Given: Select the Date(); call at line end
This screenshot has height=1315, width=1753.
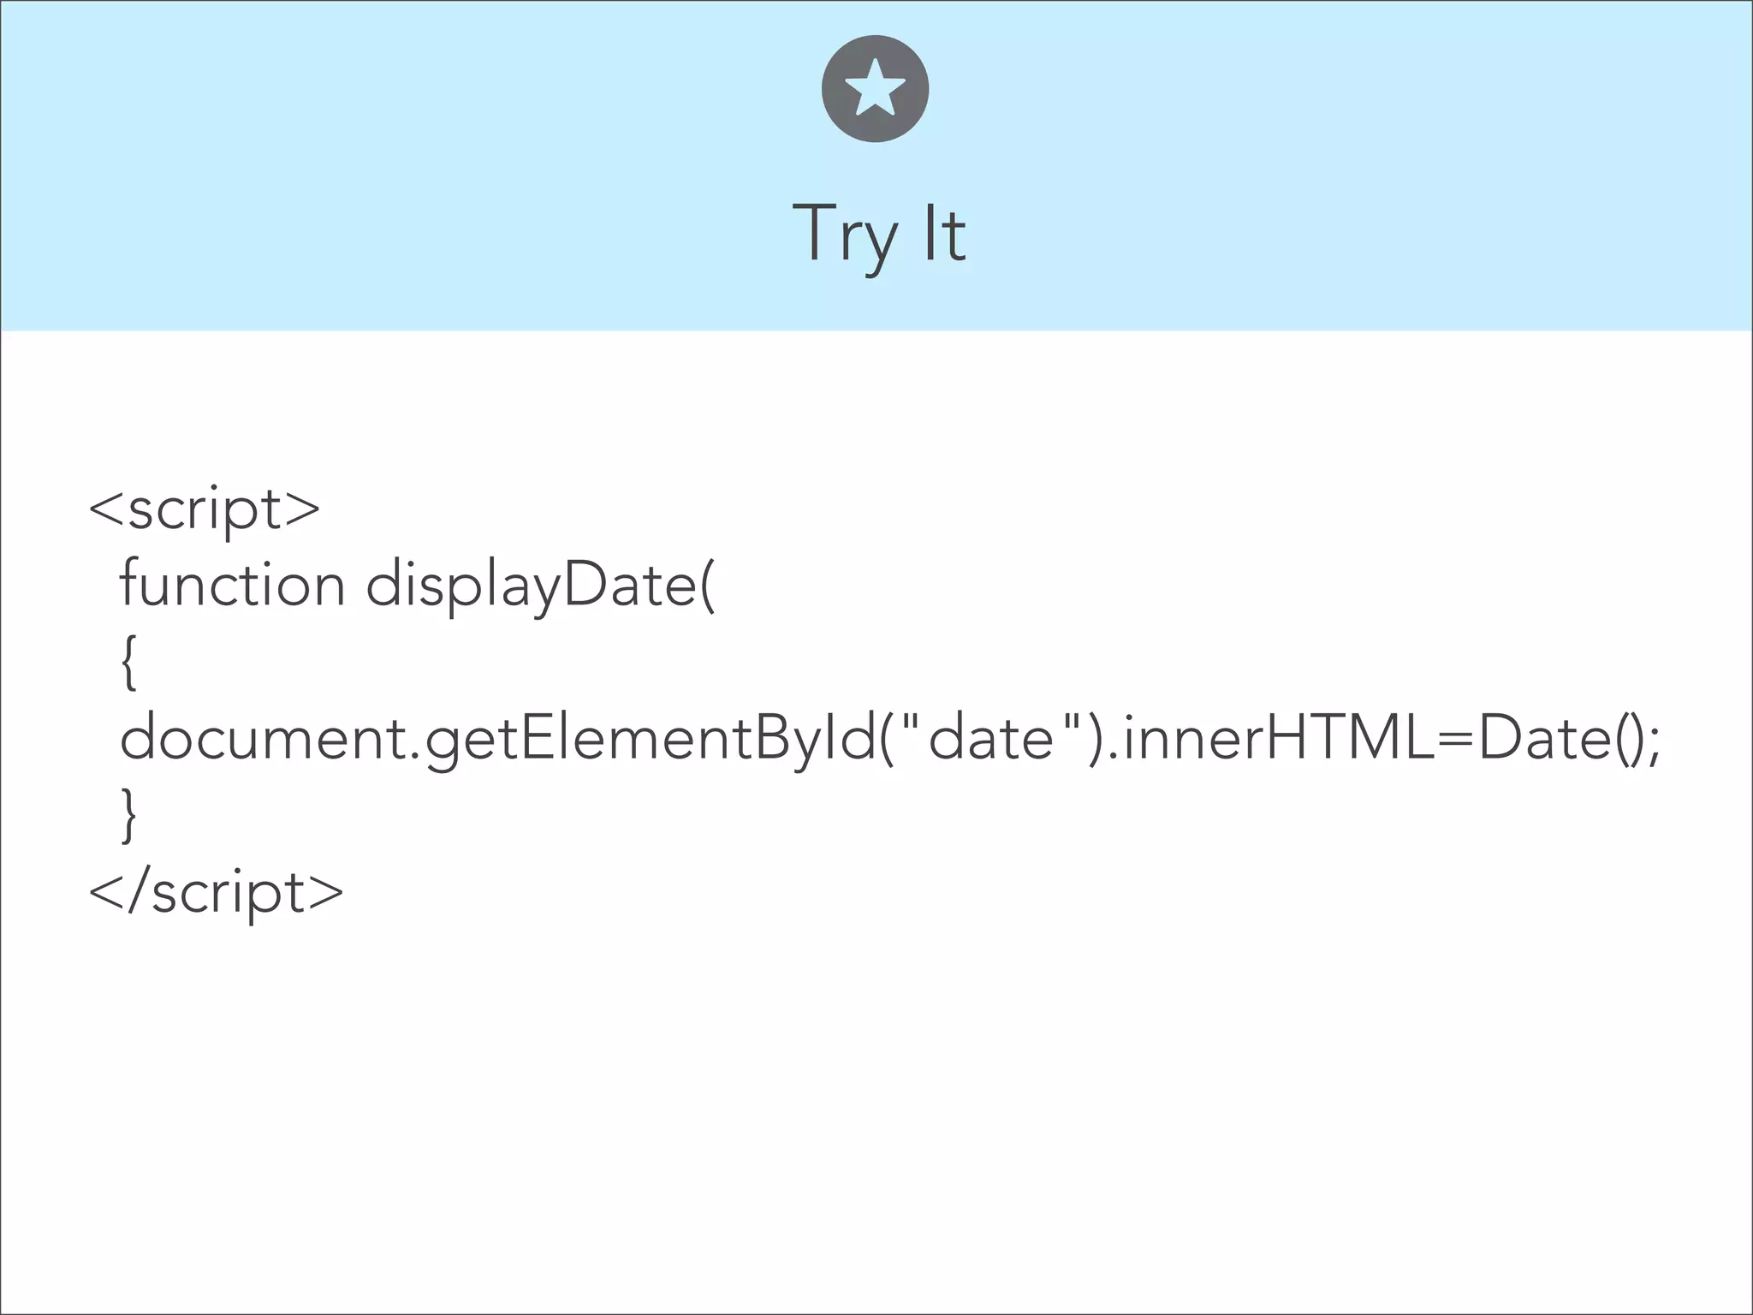Looking at the screenshot, I should 1570,740.
